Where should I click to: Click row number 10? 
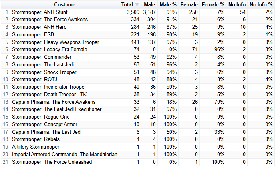coord(6,80)
